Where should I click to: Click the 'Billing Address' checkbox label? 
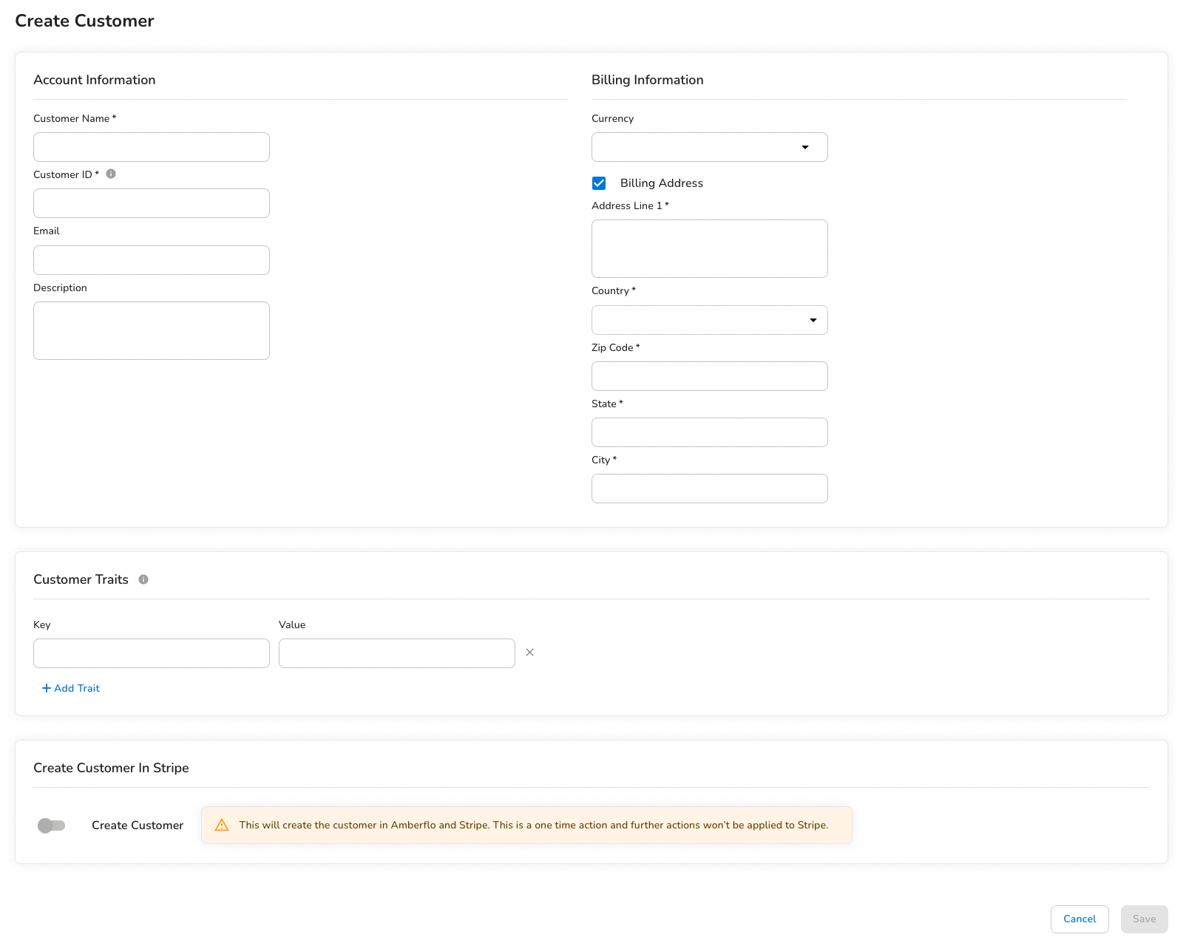click(662, 183)
